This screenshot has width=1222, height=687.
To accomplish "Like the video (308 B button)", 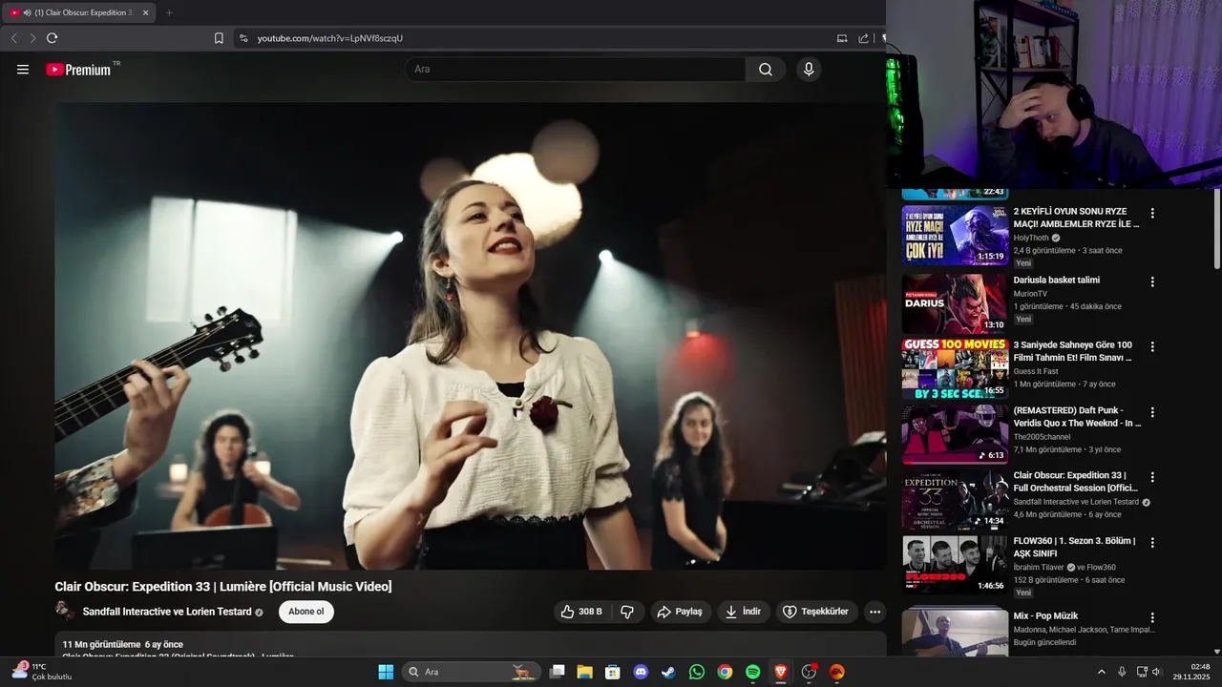I will [x=581, y=612].
